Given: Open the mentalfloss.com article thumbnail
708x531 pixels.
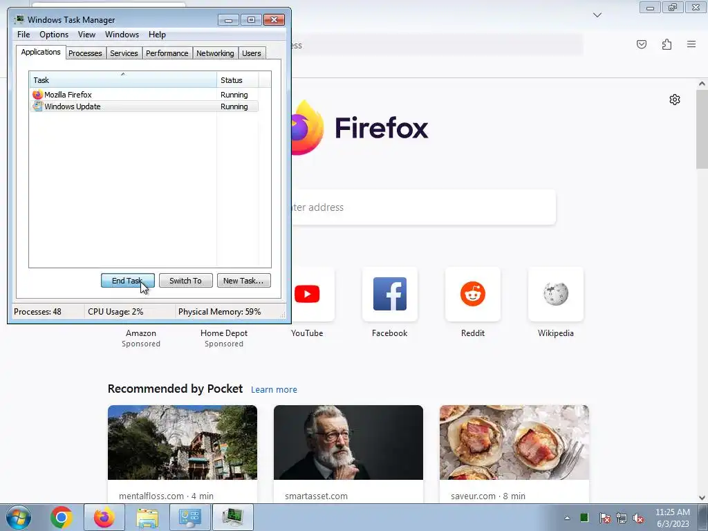Looking at the screenshot, I should [x=183, y=442].
